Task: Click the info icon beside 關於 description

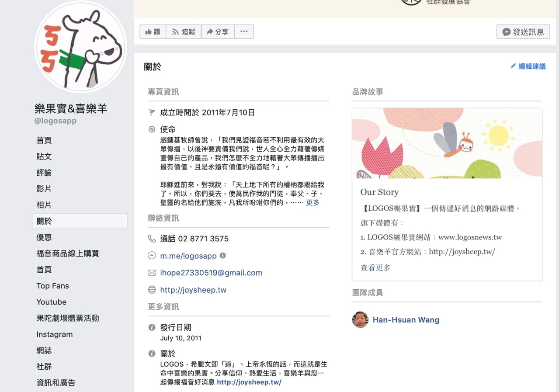Action: click(152, 354)
